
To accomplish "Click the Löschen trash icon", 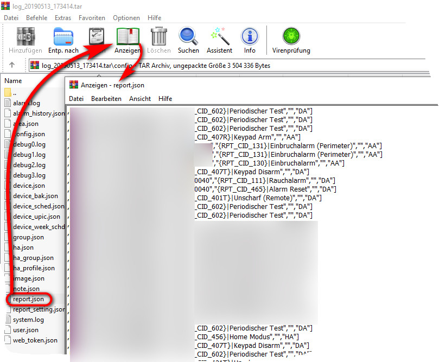I will coord(158,38).
